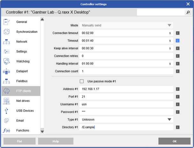This screenshot has width=194, height=148.
Task: Click the Net drives icon
Action: (x=6, y=101)
